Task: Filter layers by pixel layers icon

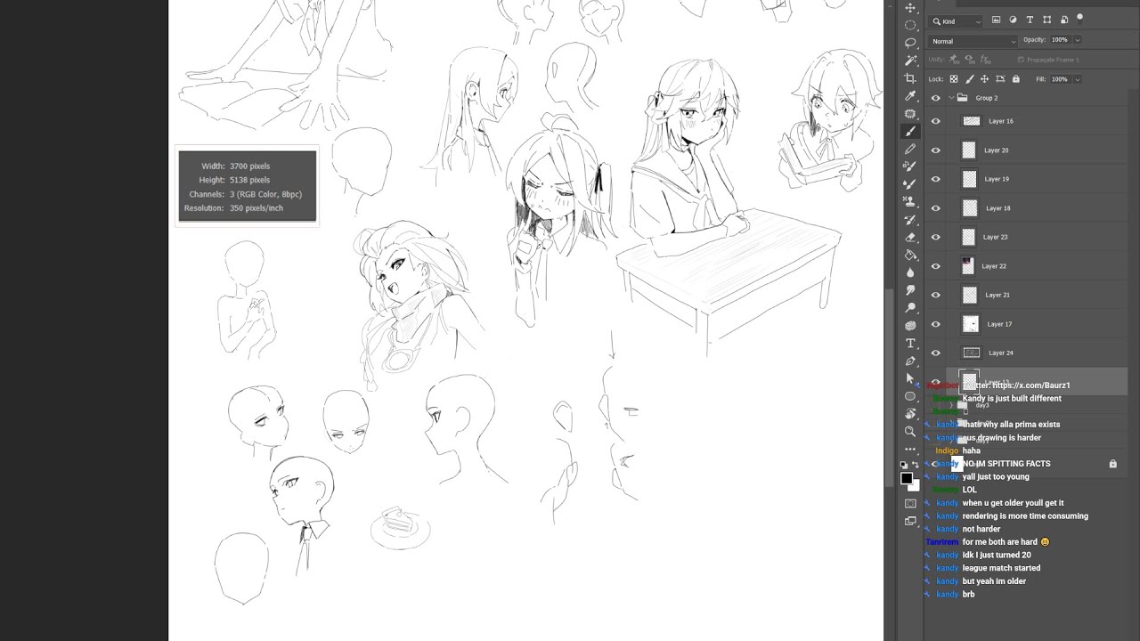Action: pyautogui.click(x=996, y=20)
